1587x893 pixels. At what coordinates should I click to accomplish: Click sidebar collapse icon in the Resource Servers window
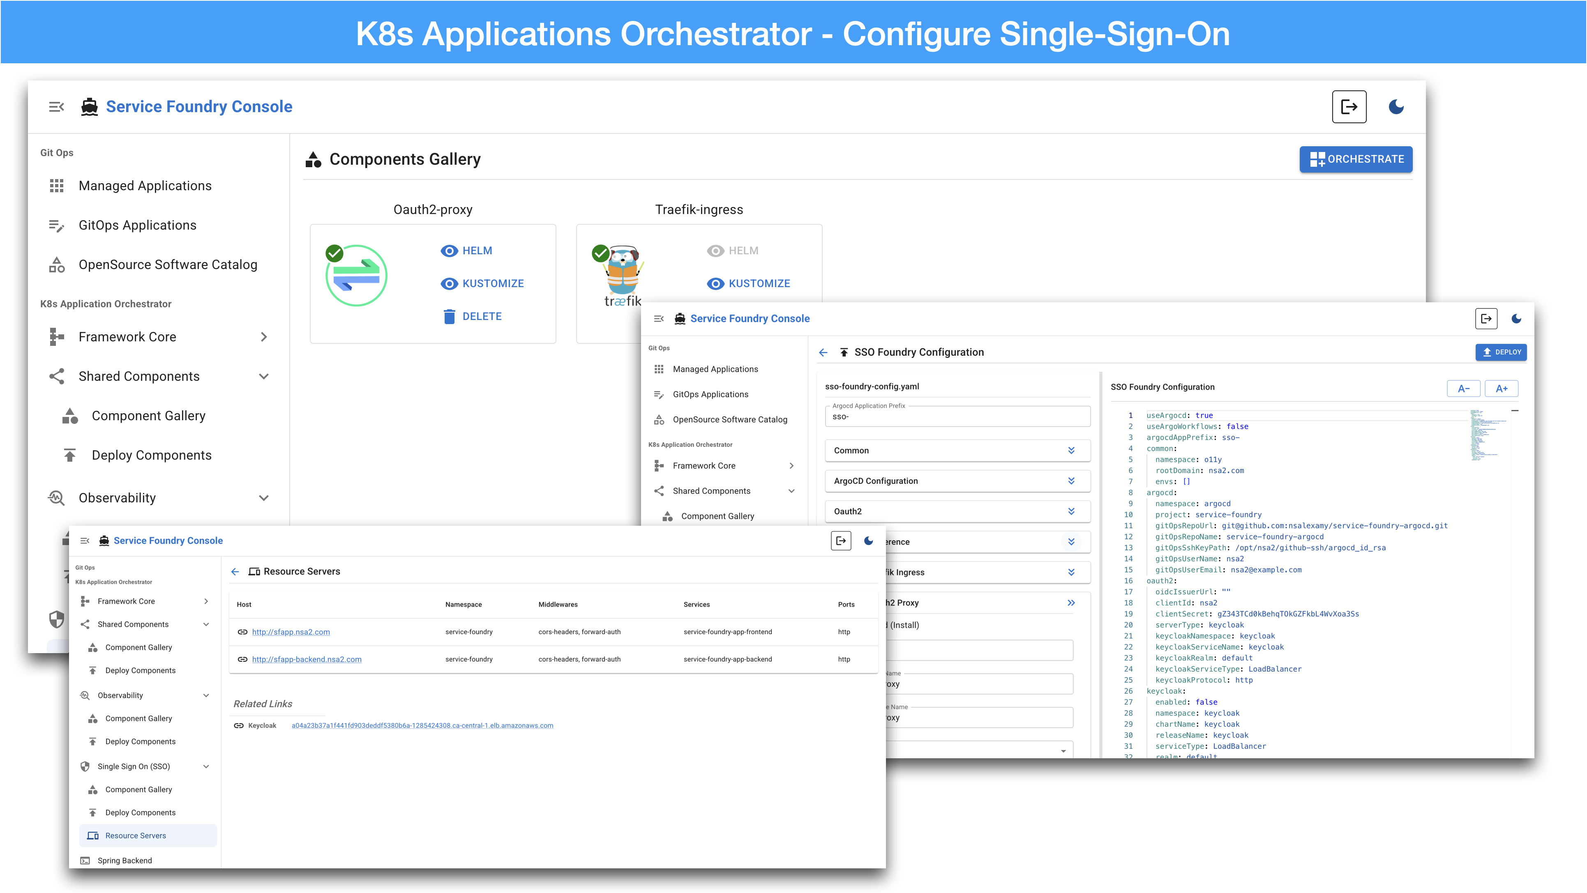85,541
